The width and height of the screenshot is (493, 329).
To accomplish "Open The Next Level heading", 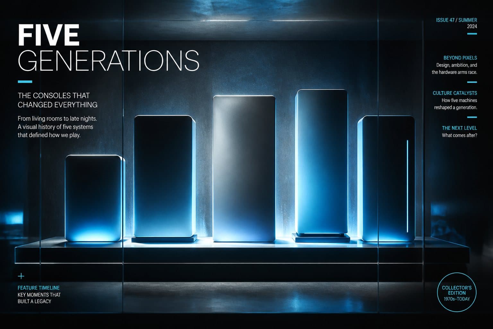I will (x=459, y=128).
